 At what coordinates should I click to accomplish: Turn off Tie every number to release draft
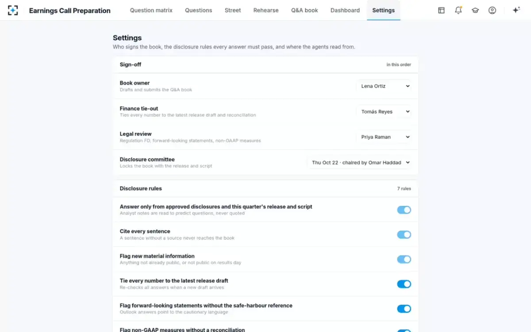point(404,284)
